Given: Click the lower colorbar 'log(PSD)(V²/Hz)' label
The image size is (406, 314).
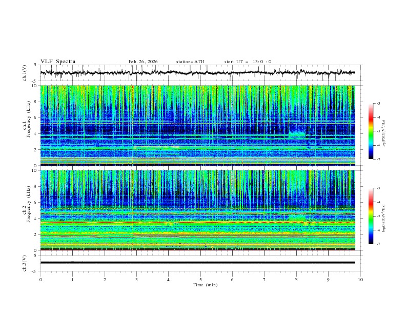Looking at the screenshot, I should 383,219.
